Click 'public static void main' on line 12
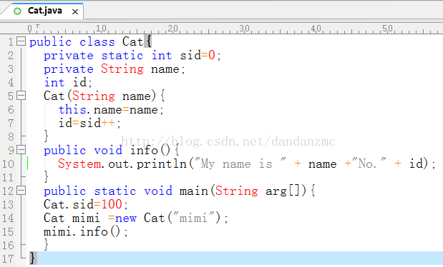Viewport: 443px width, 267px height. 126,191
